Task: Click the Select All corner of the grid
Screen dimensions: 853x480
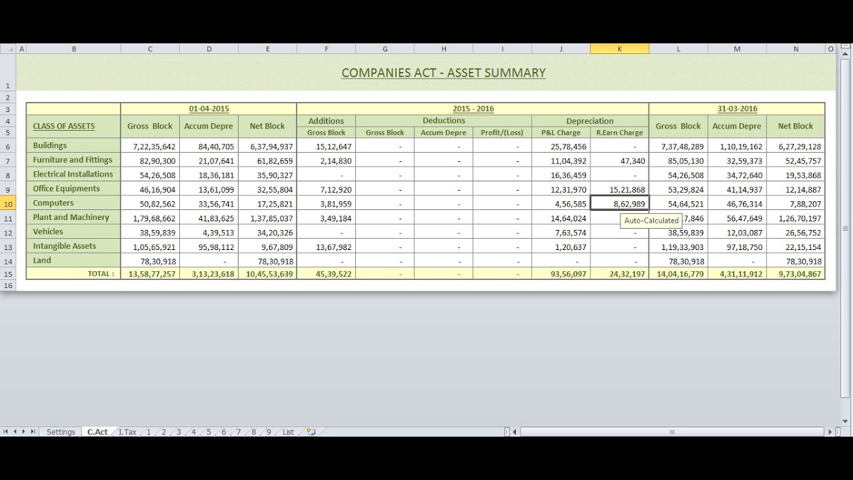Action: tap(7, 49)
